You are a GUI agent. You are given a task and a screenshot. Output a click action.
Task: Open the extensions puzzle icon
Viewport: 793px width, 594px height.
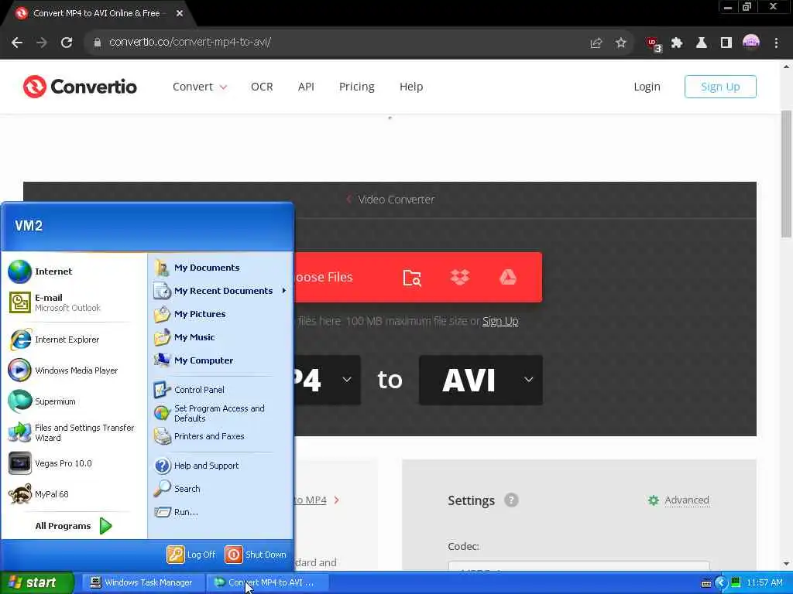click(677, 43)
